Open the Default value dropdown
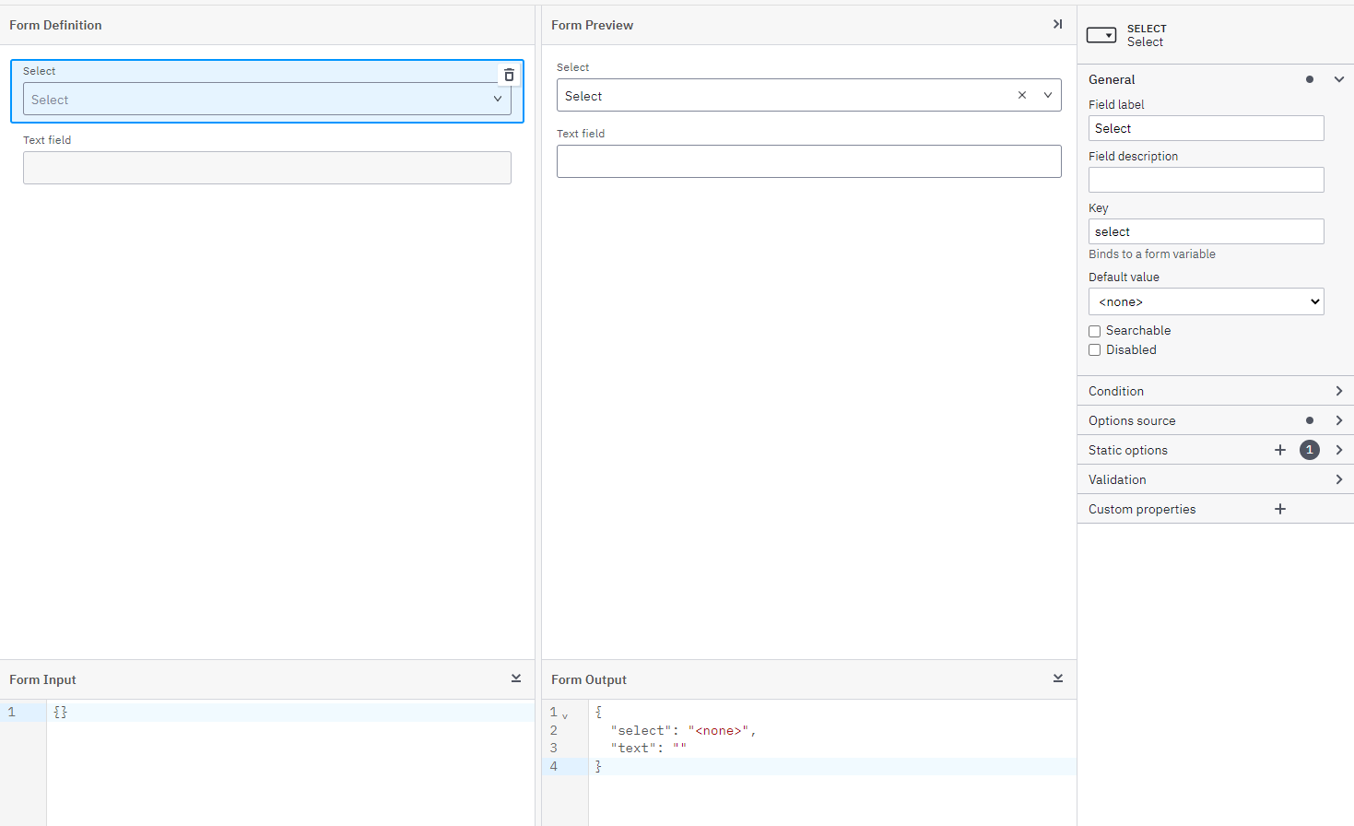Viewport: 1354px width, 826px height. pos(1206,301)
